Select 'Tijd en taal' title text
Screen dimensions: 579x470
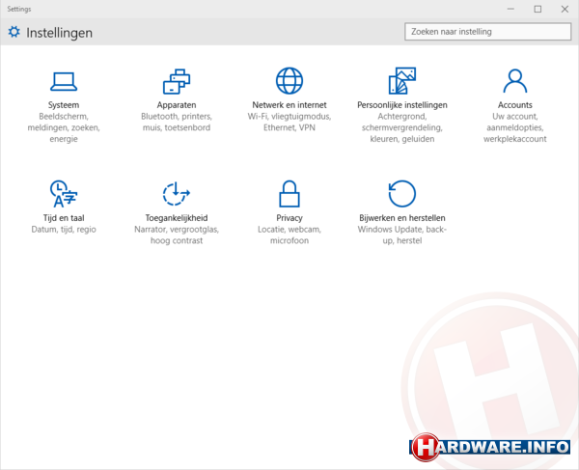tap(64, 218)
